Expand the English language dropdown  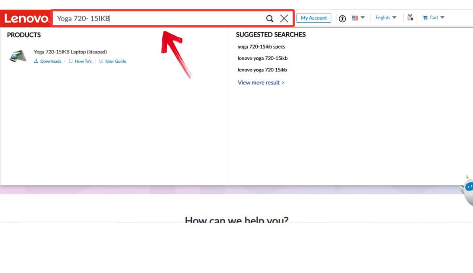pos(386,18)
